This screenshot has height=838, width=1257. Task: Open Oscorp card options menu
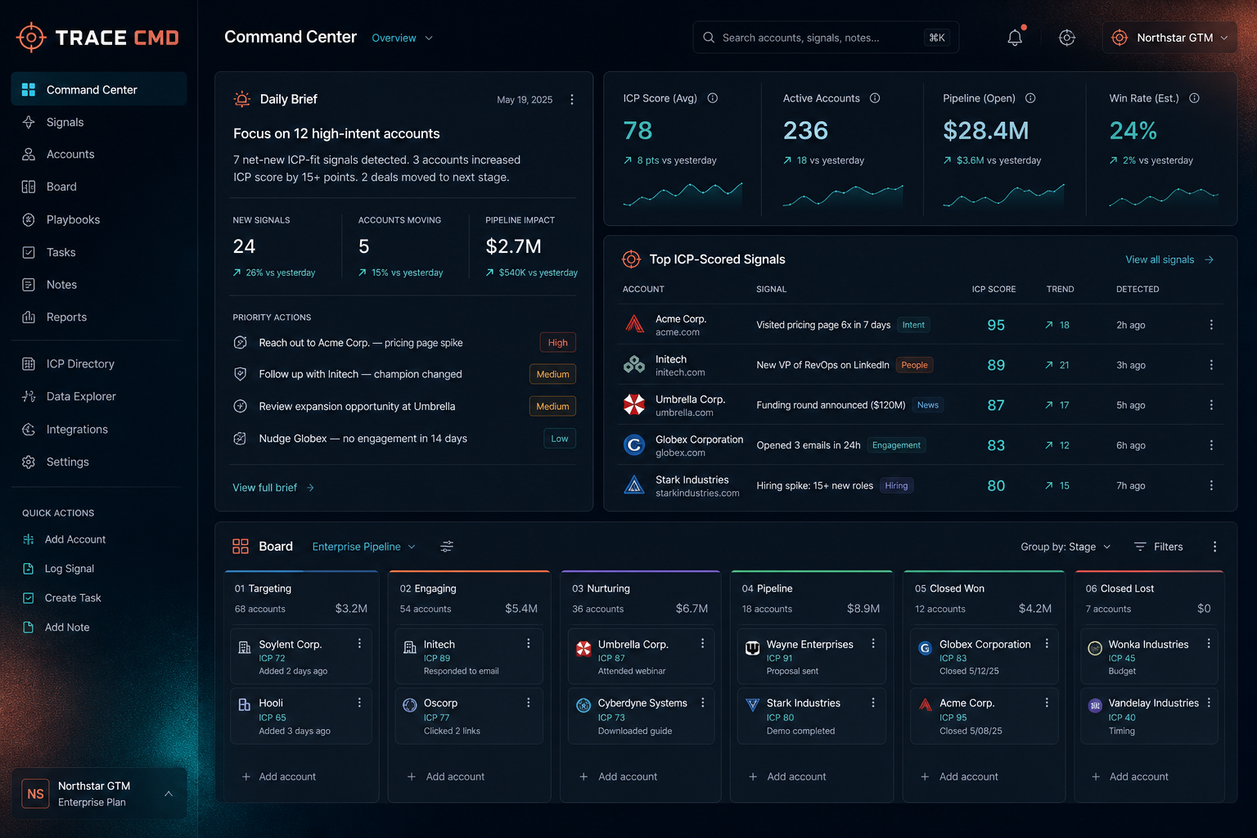click(x=528, y=703)
